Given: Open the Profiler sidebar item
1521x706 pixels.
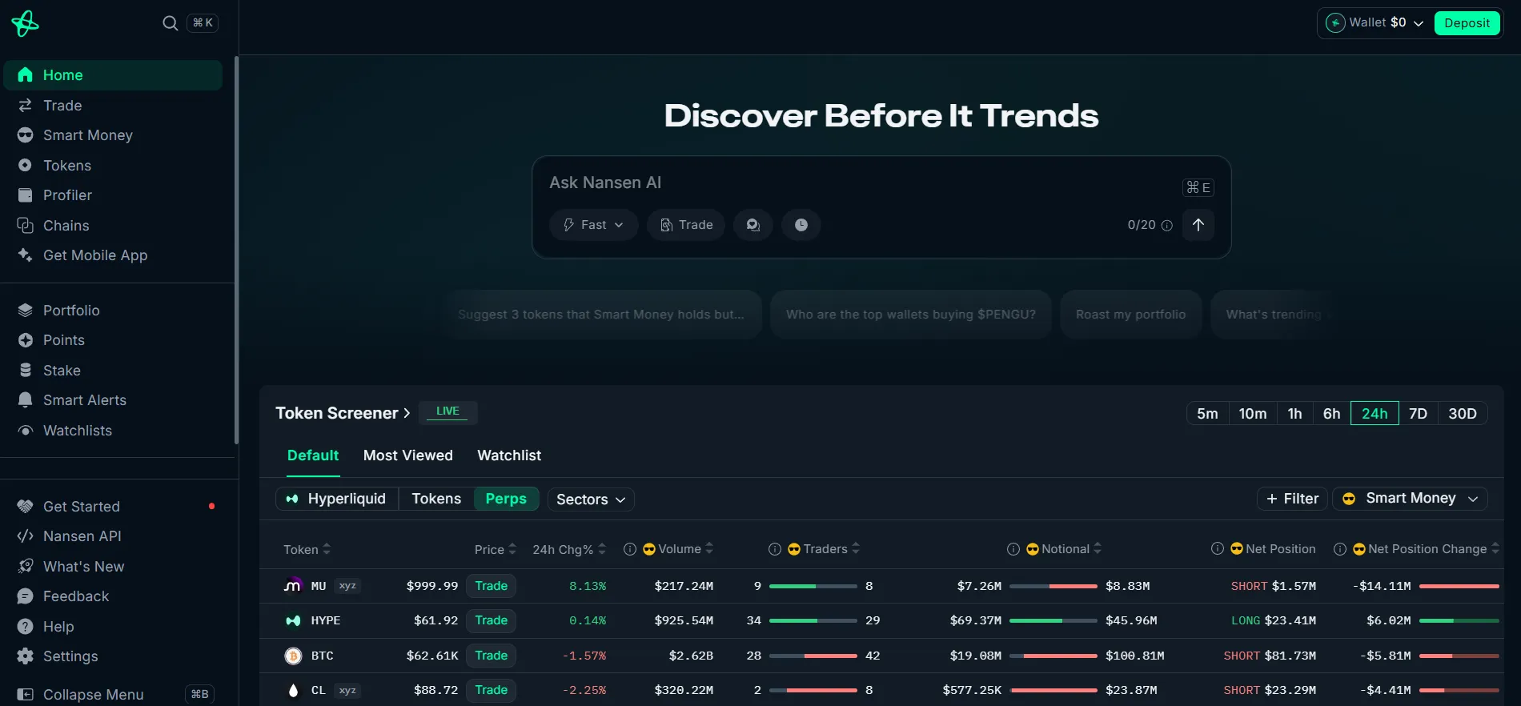Looking at the screenshot, I should (x=112, y=195).
